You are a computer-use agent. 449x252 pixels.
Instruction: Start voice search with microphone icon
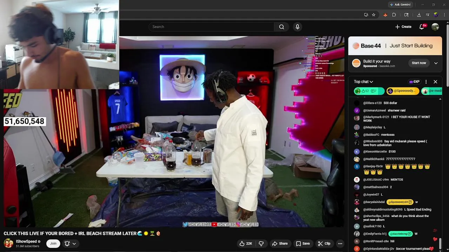[x=297, y=27]
